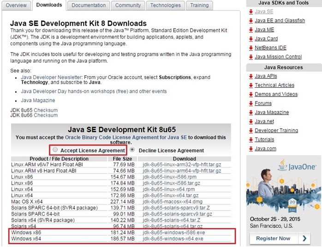Click the red arrow icon beside Developer Training
This screenshot has width=322, height=247.
point(251,131)
